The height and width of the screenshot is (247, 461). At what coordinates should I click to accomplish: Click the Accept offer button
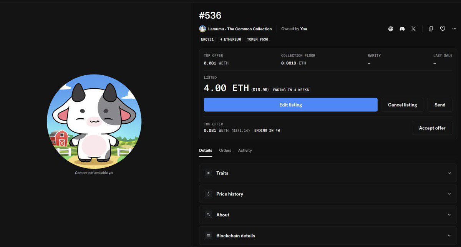tap(432, 128)
